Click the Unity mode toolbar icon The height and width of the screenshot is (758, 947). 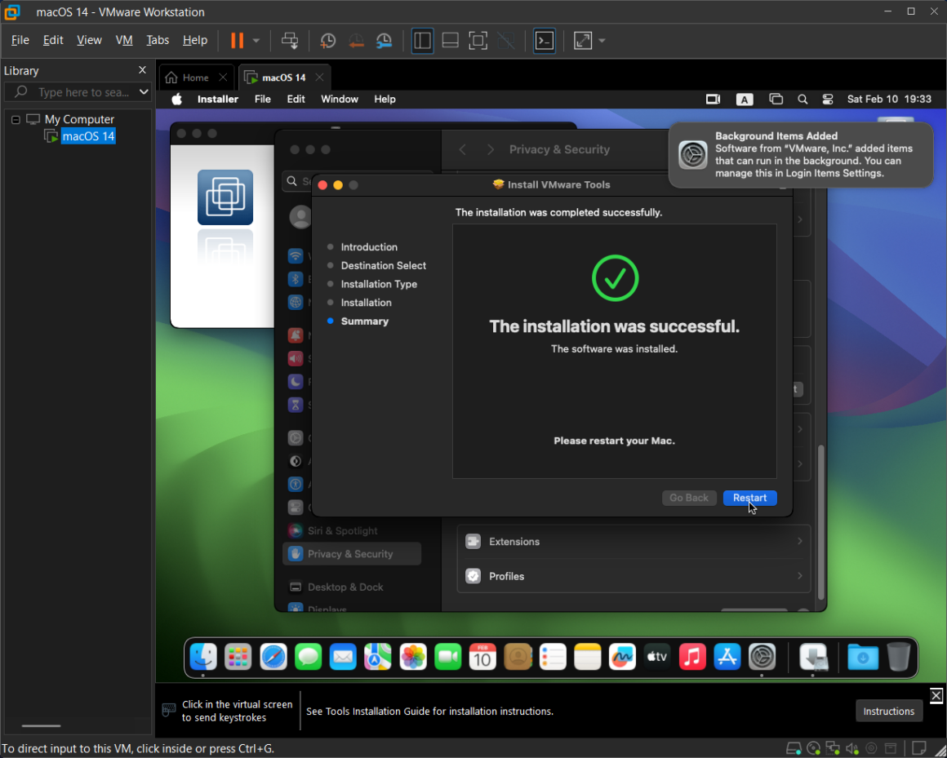pyautogui.click(x=505, y=41)
